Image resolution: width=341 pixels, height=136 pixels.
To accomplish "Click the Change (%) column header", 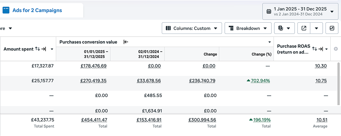I will [246, 54].
